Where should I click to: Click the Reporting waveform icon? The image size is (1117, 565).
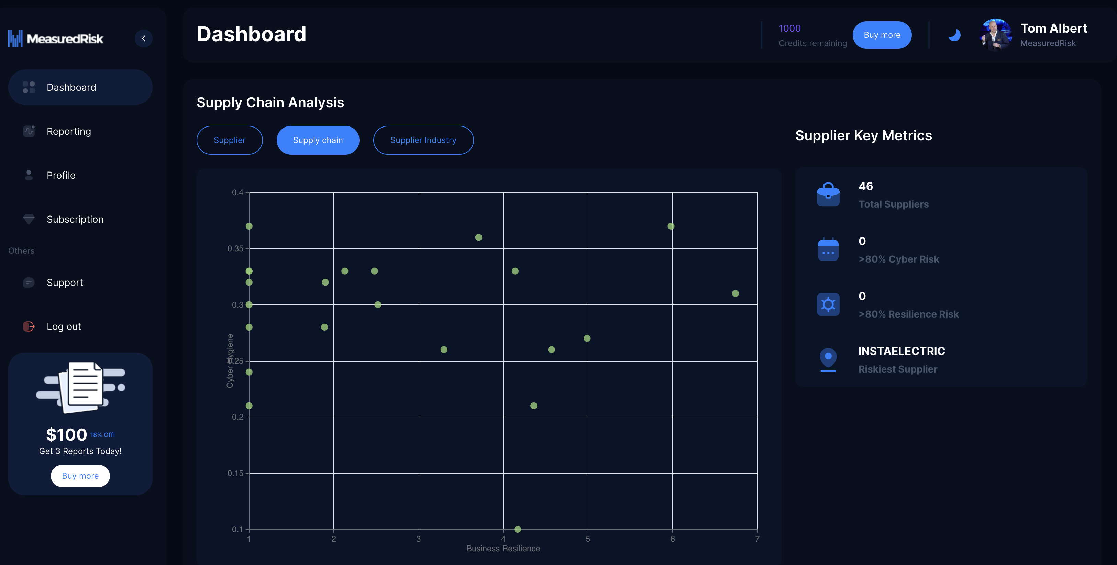(29, 131)
